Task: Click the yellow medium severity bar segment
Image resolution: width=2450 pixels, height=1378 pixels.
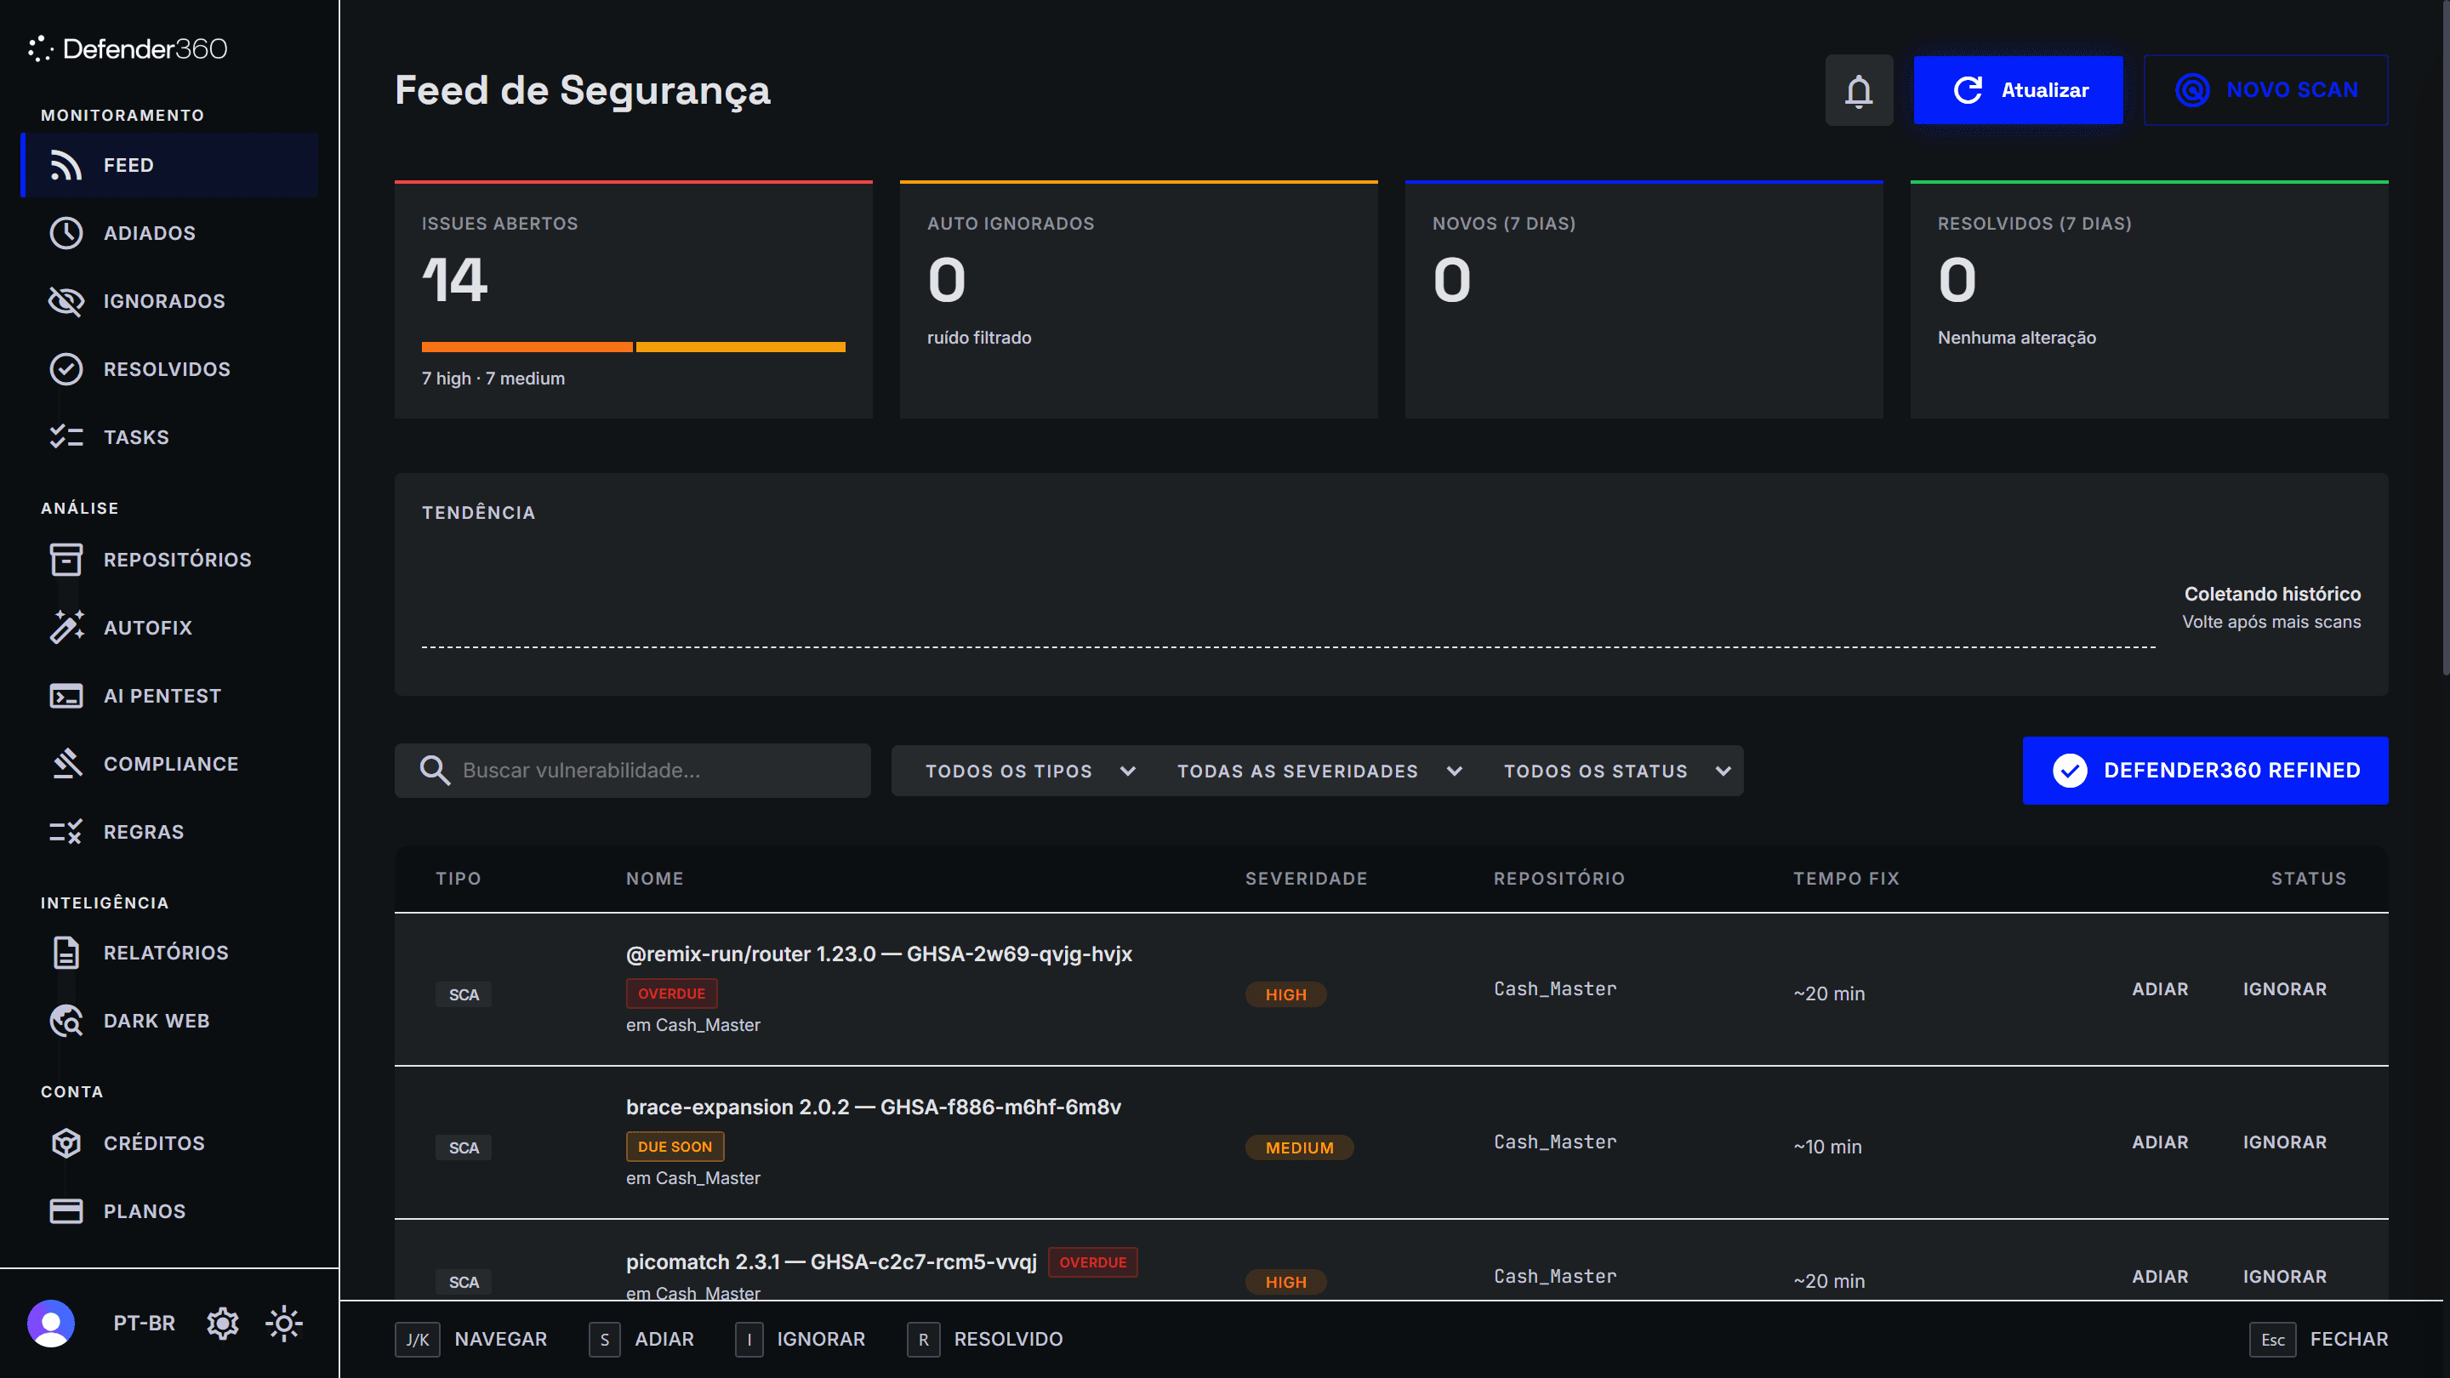Action: [740, 347]
